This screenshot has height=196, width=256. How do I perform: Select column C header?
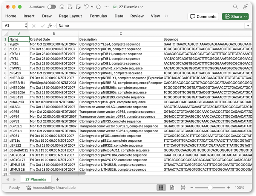pos(121,34)
